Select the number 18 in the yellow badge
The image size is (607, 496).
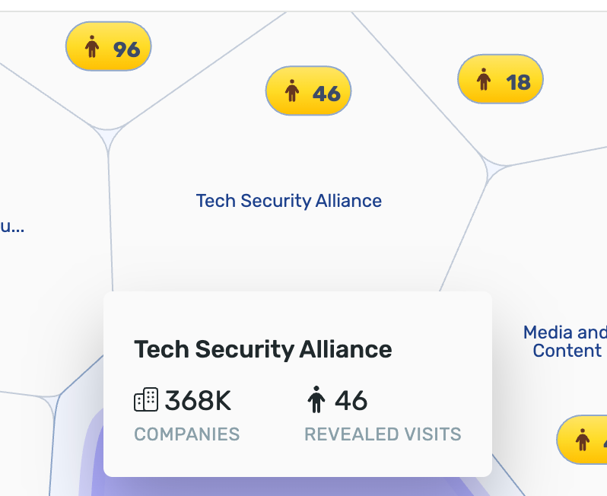point(518,81)
